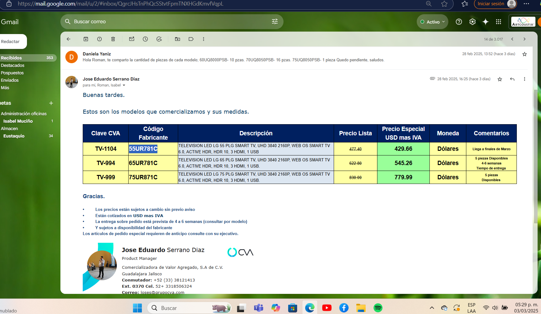Go back to the inbox list
541x314 pixels.
pyautogui.click(x=68, y=39)
